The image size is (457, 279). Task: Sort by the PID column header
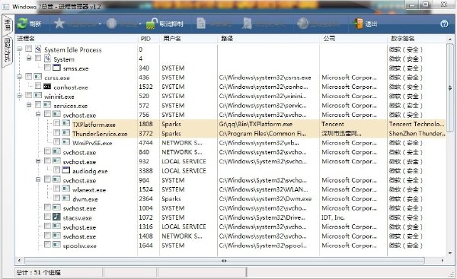click(149, 39)
